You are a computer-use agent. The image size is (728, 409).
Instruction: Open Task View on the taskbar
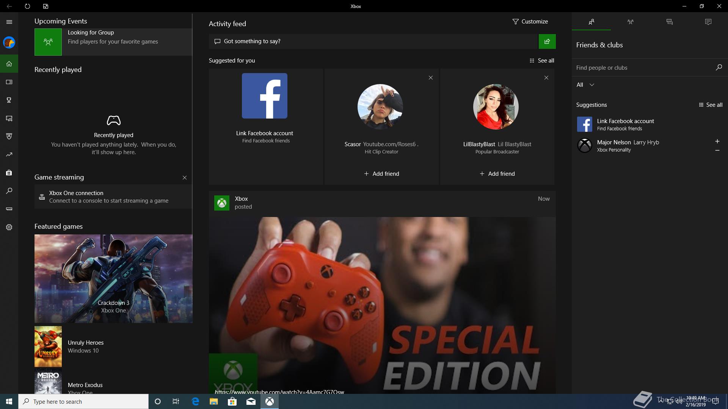pos(176,401)
